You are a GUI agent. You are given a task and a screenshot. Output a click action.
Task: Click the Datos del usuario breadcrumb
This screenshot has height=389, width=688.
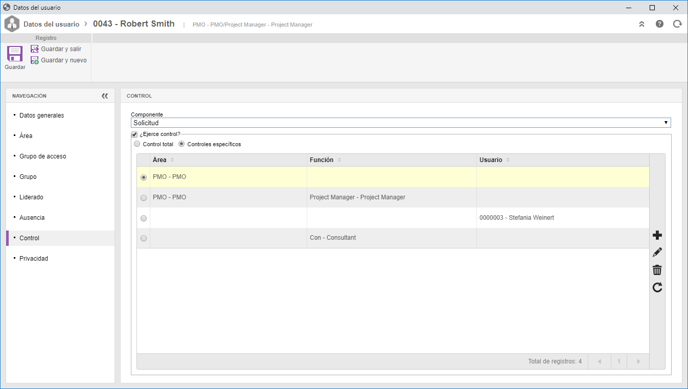tap(51, 24)
